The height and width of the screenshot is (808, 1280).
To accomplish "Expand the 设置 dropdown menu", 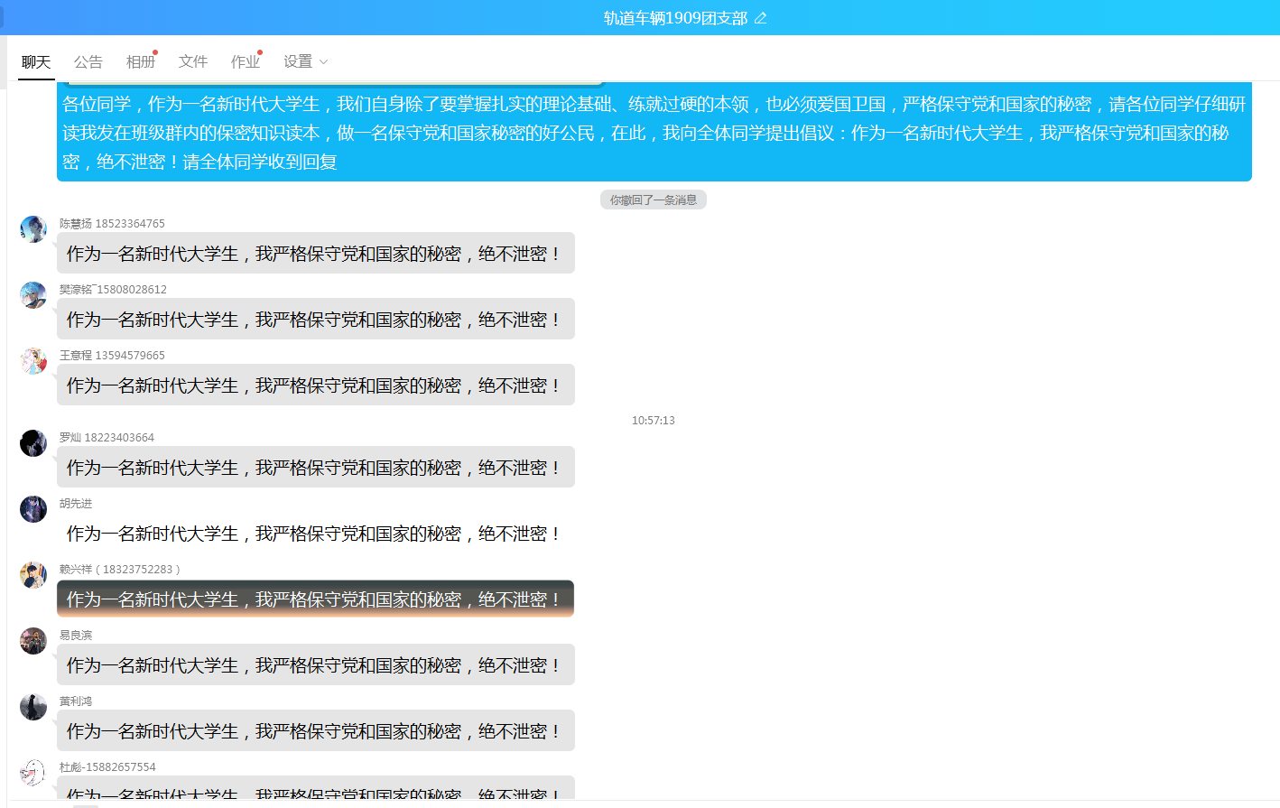I will point(305,61).
